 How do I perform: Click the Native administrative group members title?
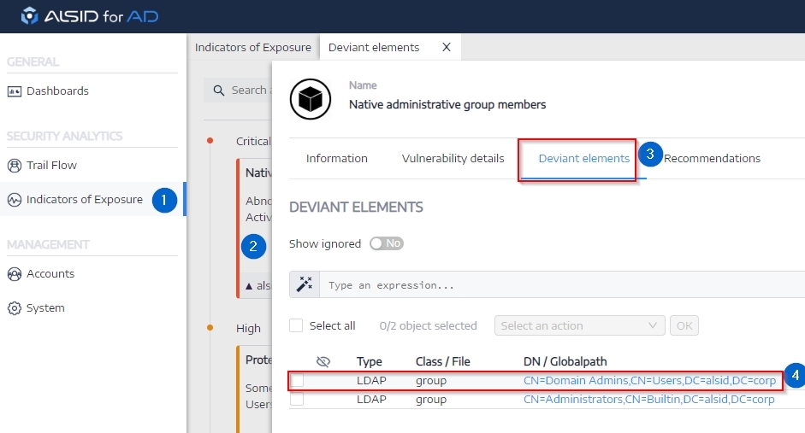(447, 104)
